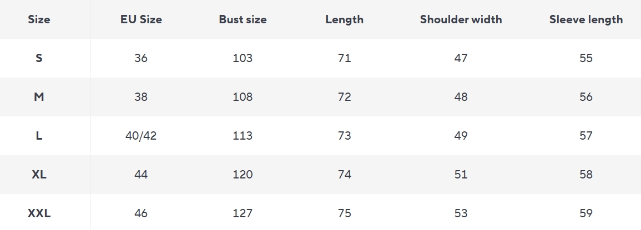
Task: Click bust size value 103
Action: (x=243, y=58)
